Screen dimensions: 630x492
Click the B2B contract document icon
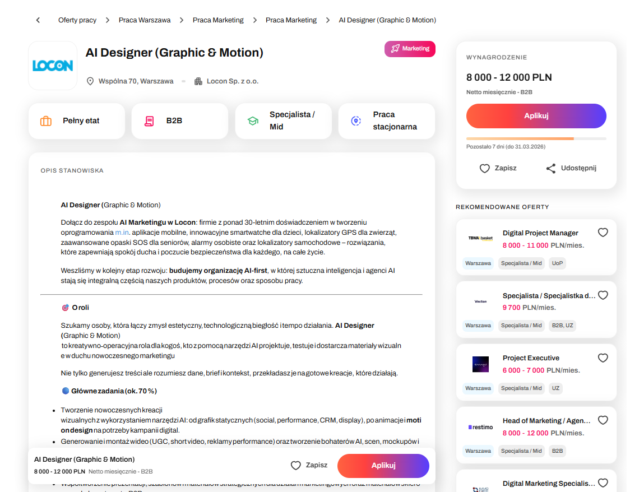pyautogui.click(x=149, y=121)
